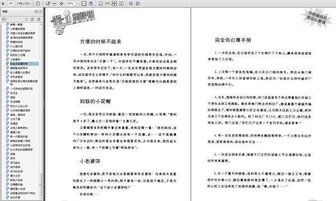Rotate view counterclockwise
This screenshot has height=201, width=336.
point(131,3)
